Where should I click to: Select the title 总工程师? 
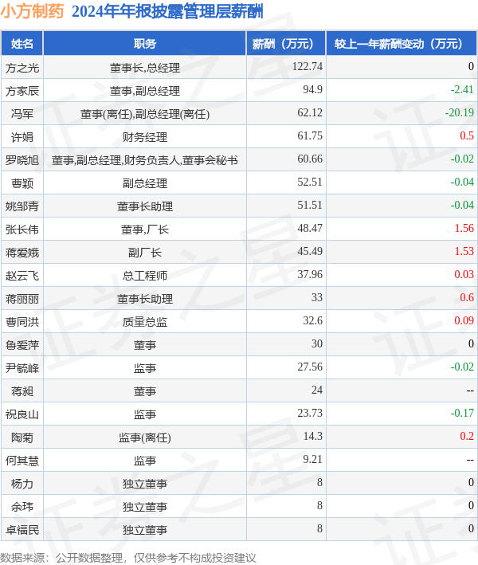point(145,276)
